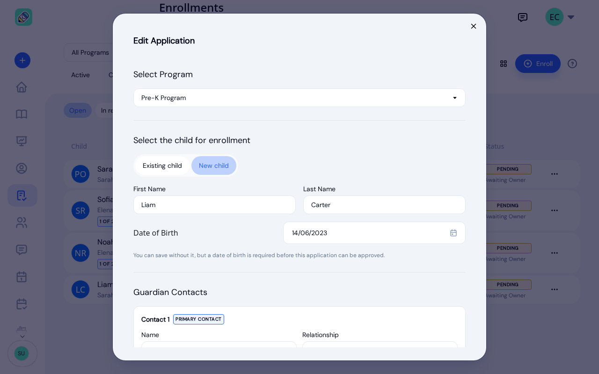Select the Open status filter chip
599x374 pixels.
pyautogui.click(x=78, y=110)
